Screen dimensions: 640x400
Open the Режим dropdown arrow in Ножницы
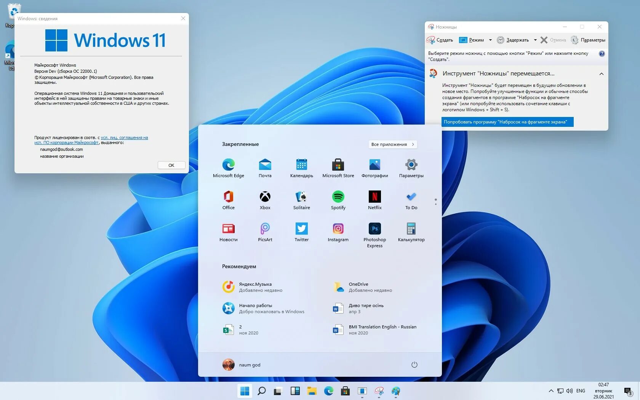click(490, 40)
